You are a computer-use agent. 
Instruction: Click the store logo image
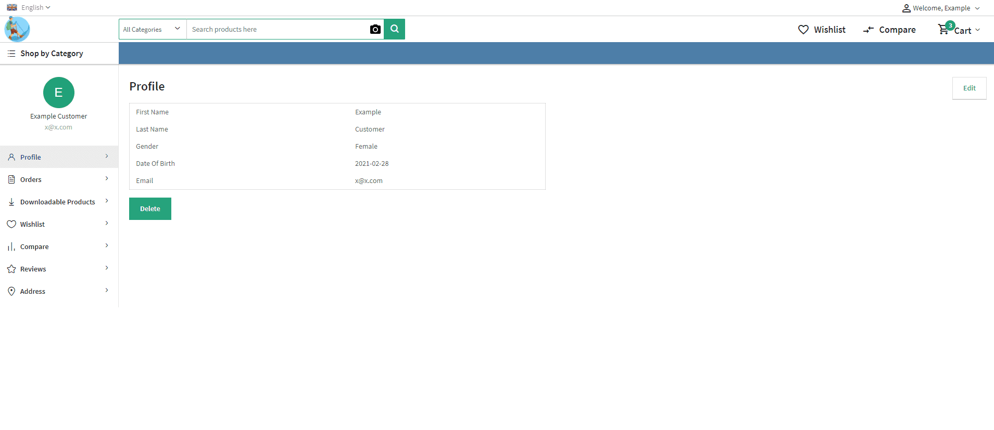pyautogui.click(x=17, y=29)
